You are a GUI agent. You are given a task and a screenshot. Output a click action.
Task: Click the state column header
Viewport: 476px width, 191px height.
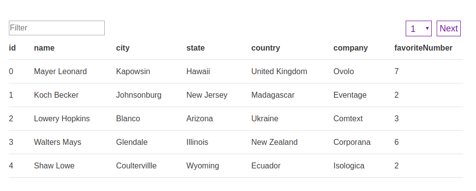[x=196, y=48]
